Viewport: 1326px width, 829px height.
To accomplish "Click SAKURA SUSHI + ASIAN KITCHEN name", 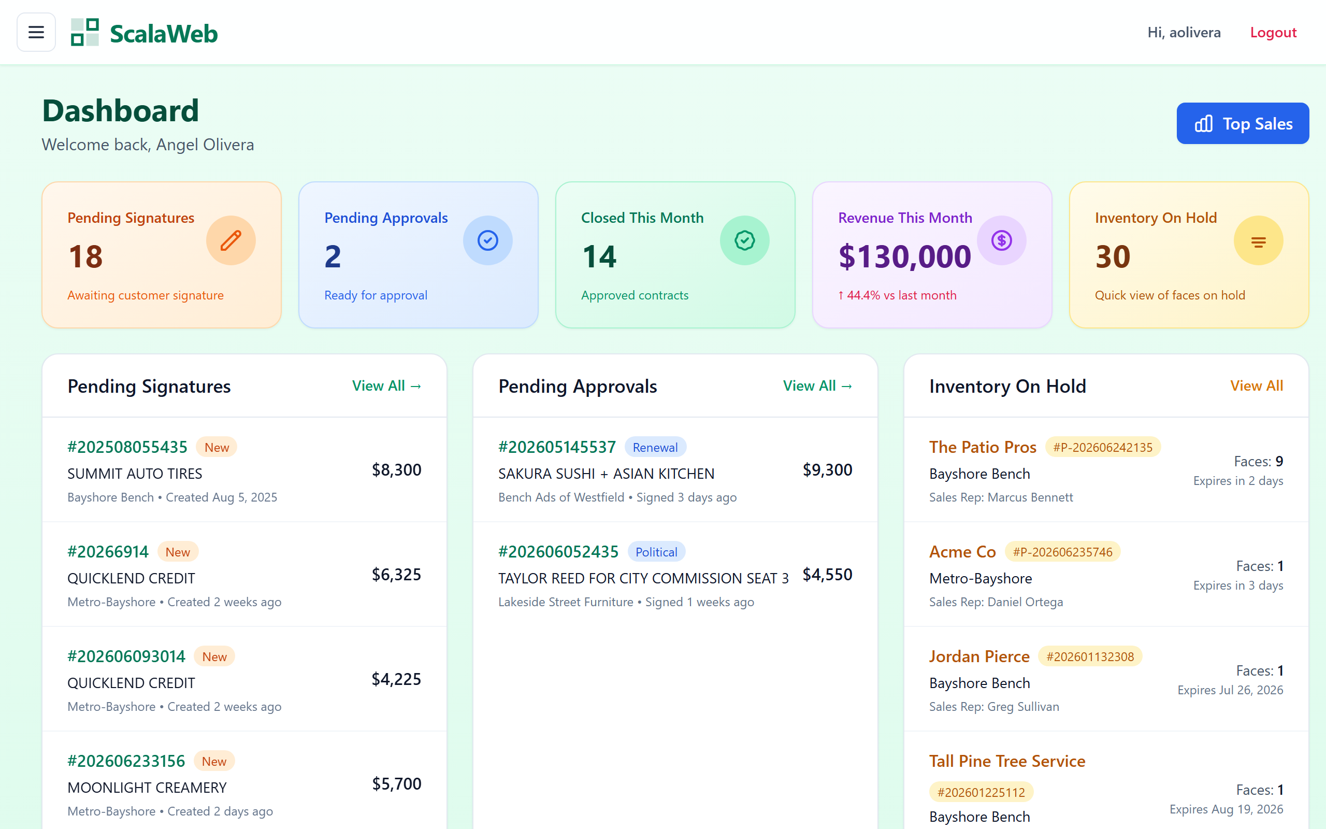I will tap(606, 474).
